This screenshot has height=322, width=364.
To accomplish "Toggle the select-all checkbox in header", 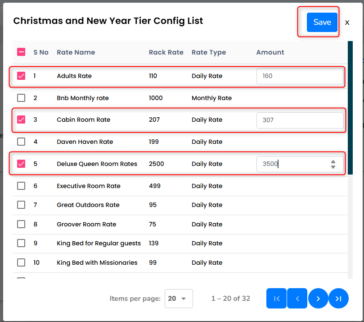I will click(x=21, y=52).
